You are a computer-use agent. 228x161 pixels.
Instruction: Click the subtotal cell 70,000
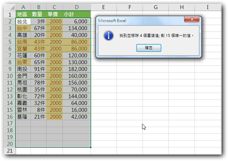pyautogui.click(x=77, y=89)
